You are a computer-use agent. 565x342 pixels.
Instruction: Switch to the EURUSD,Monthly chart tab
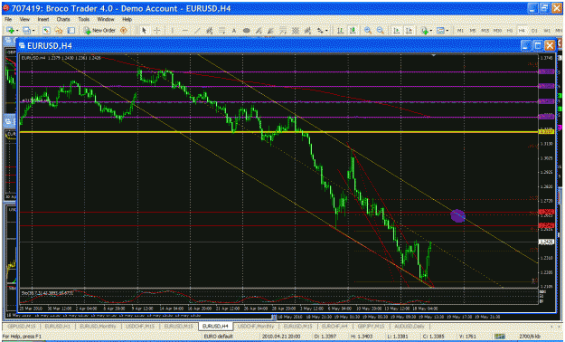point(99,327)
